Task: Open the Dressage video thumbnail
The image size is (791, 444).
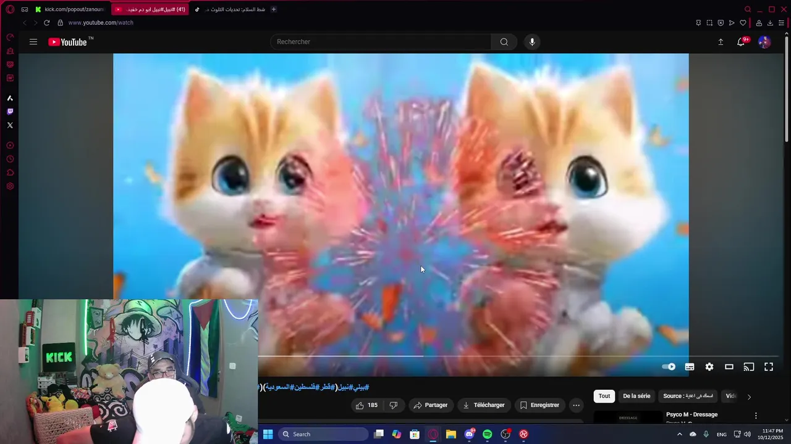Action: [x=628, y=417]
